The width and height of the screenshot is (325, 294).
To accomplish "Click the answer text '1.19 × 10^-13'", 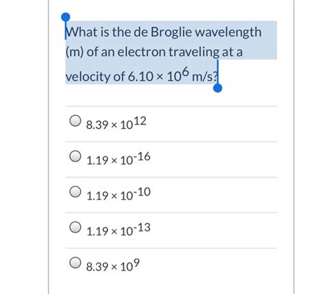I will click(119, 229).
